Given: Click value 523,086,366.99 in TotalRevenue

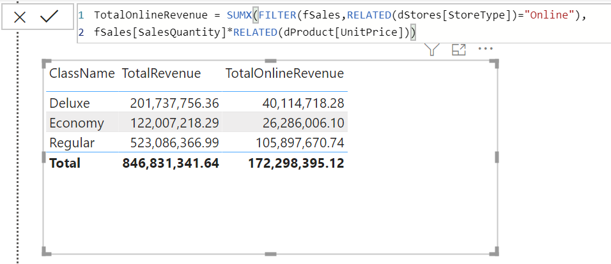Looking at the screenshot, I should (x=174, y=143).
